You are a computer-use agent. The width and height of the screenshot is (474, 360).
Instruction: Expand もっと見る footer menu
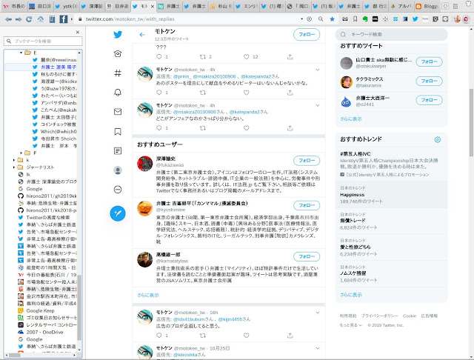point(350,325)
